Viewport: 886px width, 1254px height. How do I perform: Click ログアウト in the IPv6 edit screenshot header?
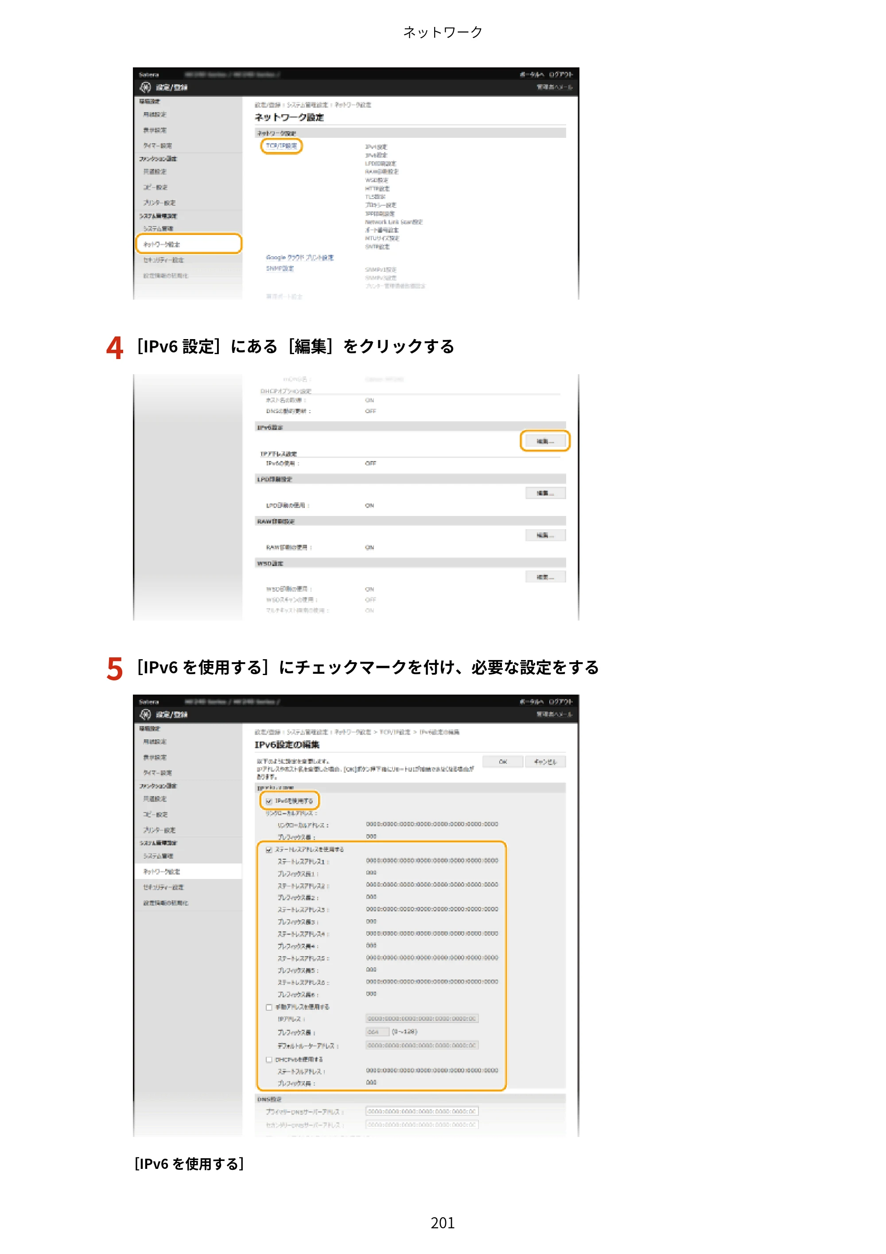[561, 701]
